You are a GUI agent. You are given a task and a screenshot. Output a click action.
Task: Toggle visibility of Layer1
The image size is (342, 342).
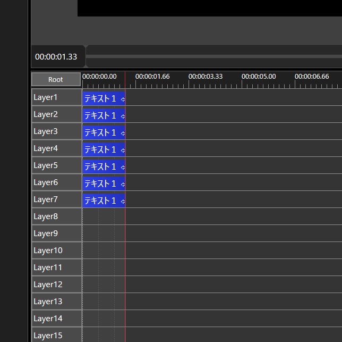(x=56, y=97)
